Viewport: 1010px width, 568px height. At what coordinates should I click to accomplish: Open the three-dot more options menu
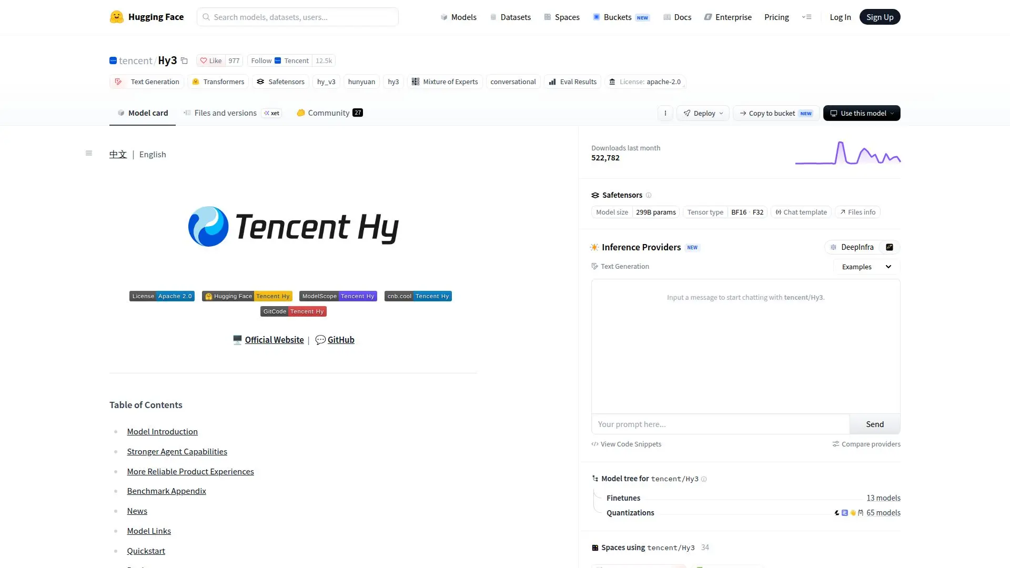point(665,113)
